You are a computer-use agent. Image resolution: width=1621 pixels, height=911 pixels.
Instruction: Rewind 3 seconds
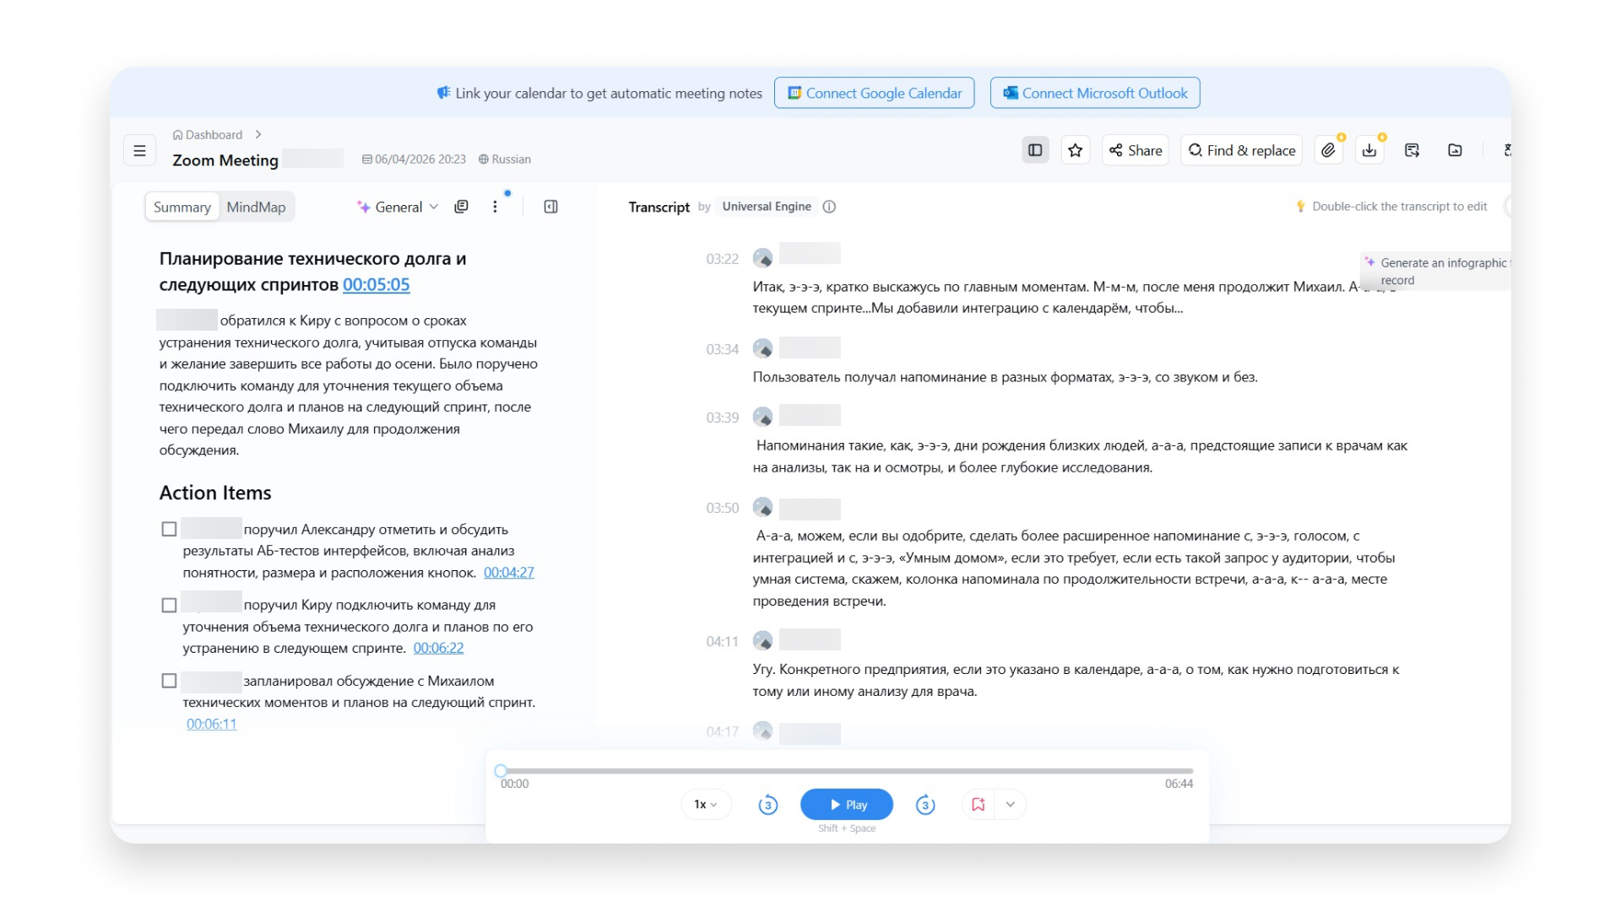(x=767, y=805)
